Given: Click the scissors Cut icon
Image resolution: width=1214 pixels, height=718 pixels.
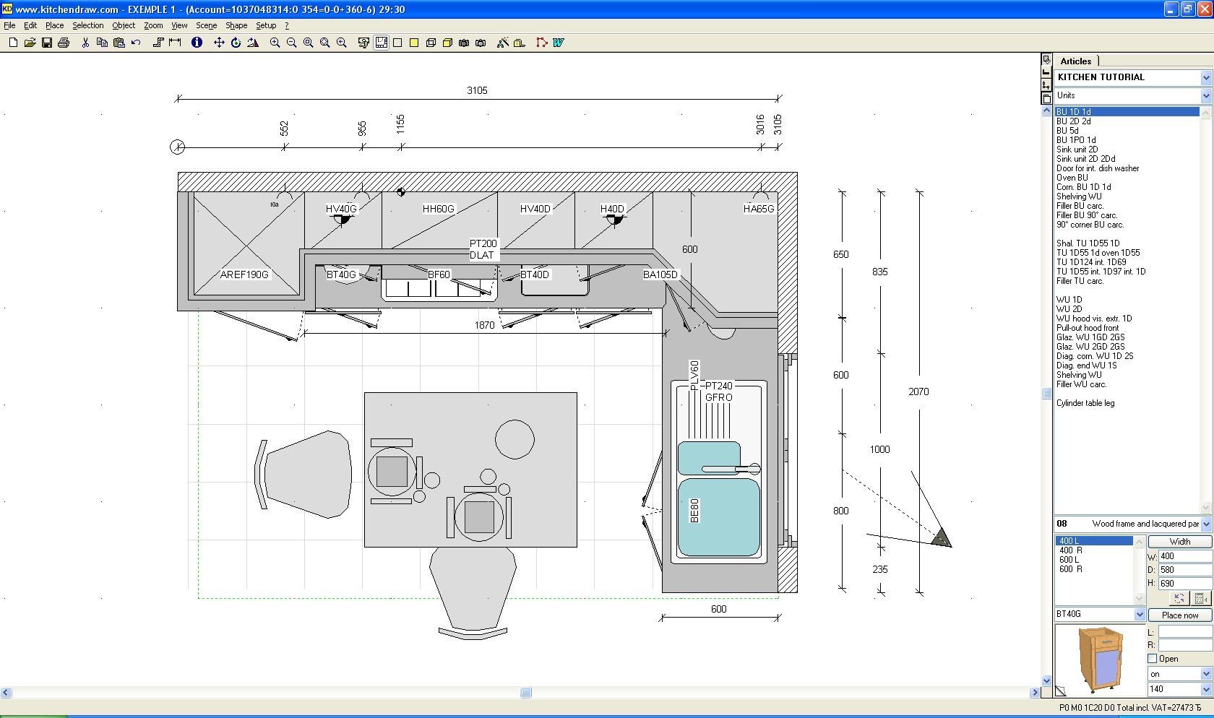Looking at the screenshot, I should coord(85,43).
